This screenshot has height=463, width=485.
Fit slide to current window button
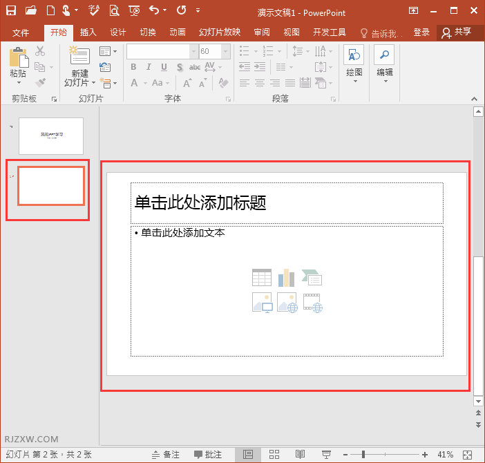coord(467,455)
